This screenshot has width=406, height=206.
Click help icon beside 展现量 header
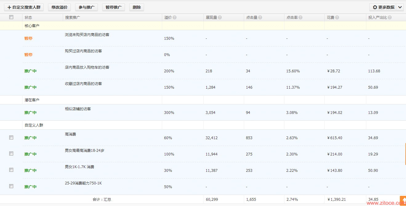[220, 18]
